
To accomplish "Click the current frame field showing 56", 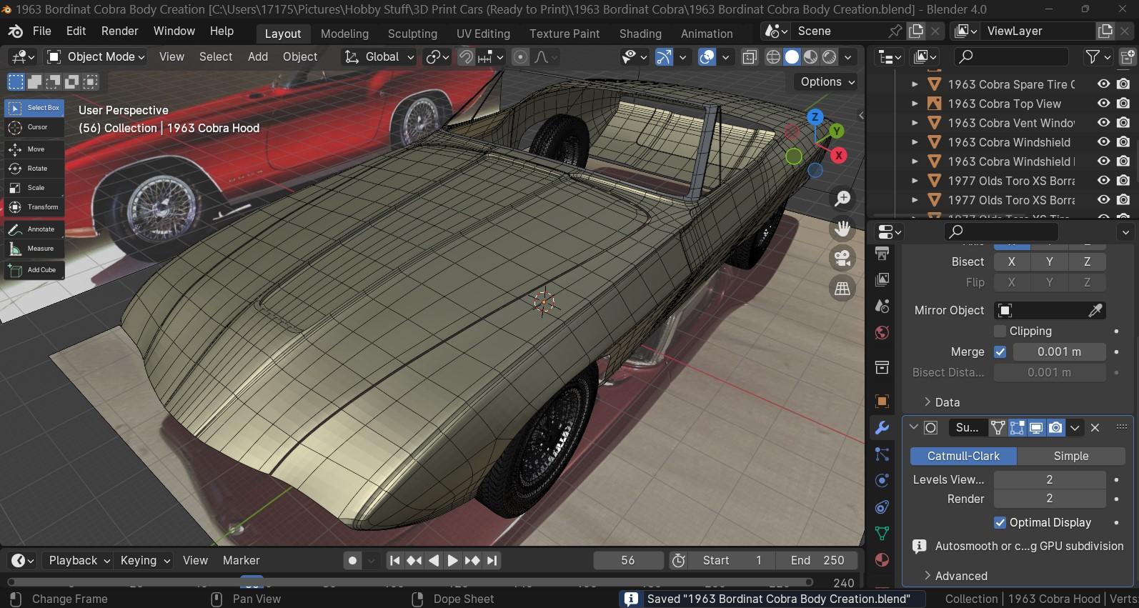I will tap(628, 561).
